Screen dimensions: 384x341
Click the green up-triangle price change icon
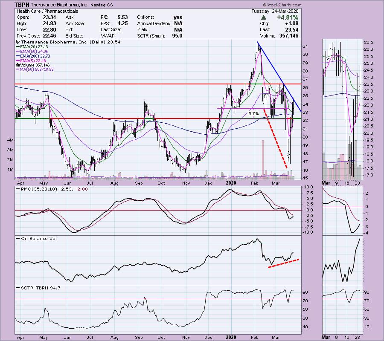coord(264,17)
